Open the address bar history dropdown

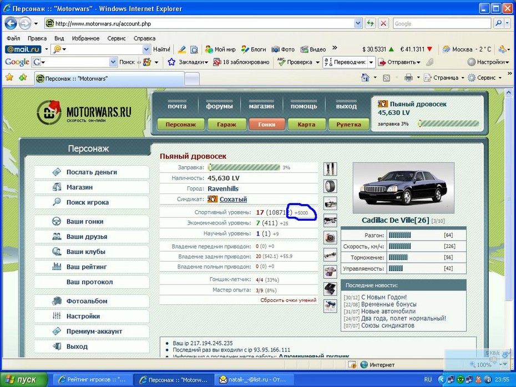(x=358, y=23)
